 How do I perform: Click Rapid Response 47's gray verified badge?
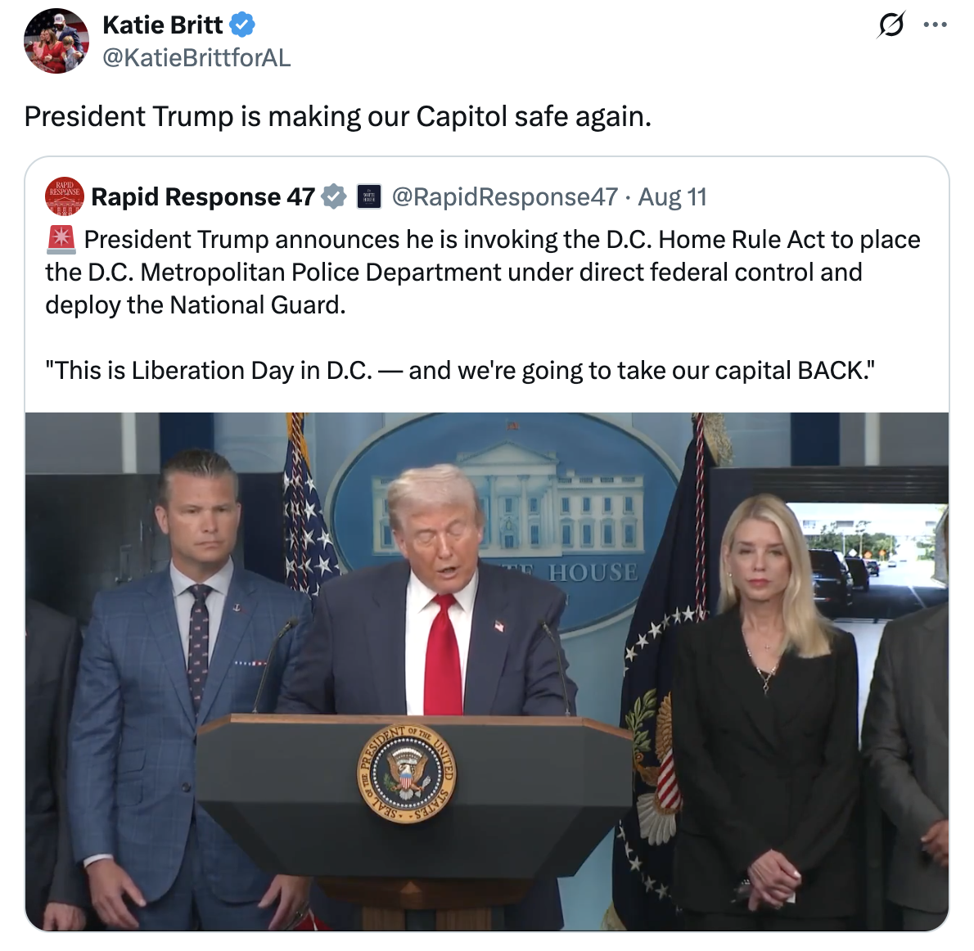(x=334, y=196)
